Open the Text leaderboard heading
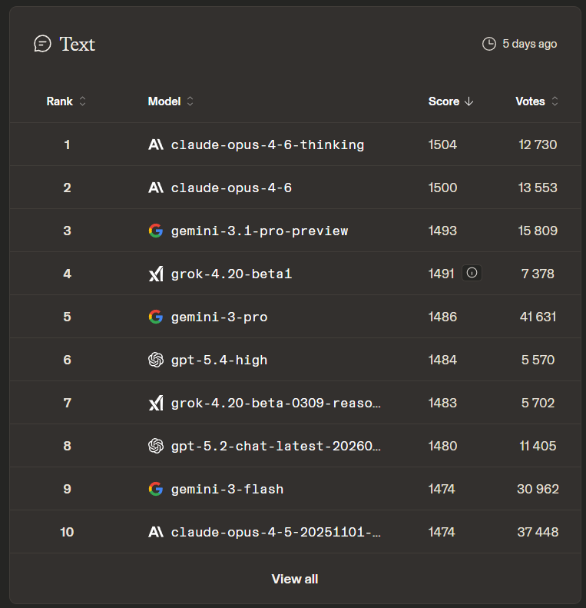This screenshot has height=608, width=586. pos(77,44)
